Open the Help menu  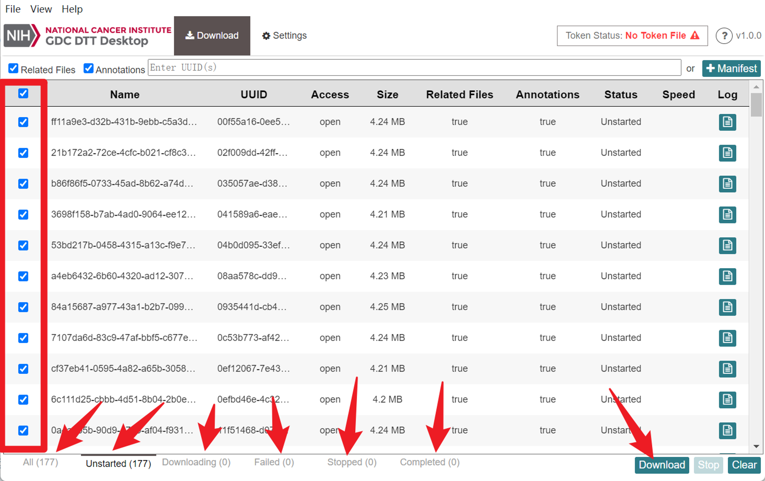(x=72, y=9)
